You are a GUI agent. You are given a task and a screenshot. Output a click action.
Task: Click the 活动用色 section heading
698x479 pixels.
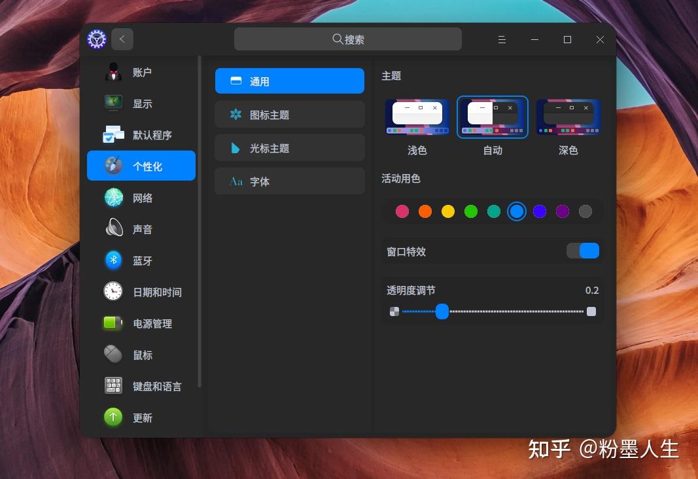click(x=401, y=179)
